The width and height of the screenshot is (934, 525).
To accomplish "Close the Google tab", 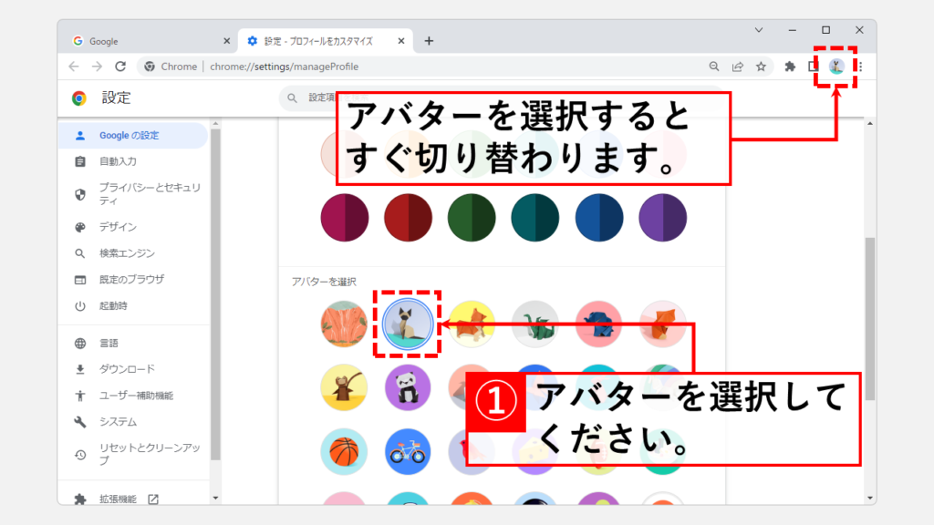I will (226, 41).
